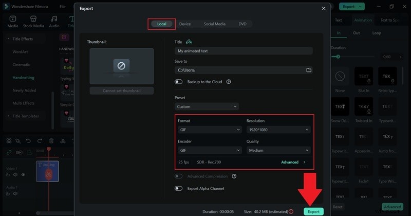The height and width of the screenshot is (216, 411).
Task: Switch to the Social Media export tab
Action: pos(214,24)
